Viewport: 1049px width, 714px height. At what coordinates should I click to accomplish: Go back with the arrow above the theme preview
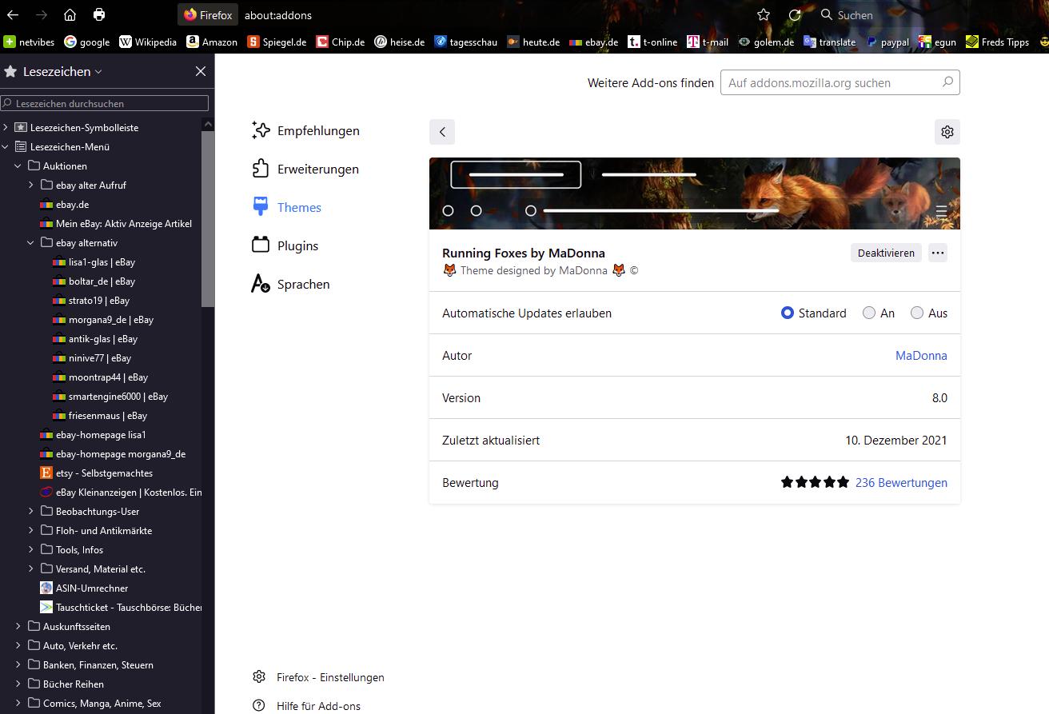[x=442, y=132]
